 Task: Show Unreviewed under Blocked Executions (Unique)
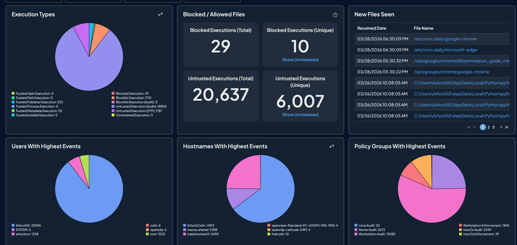coord(300,60)
